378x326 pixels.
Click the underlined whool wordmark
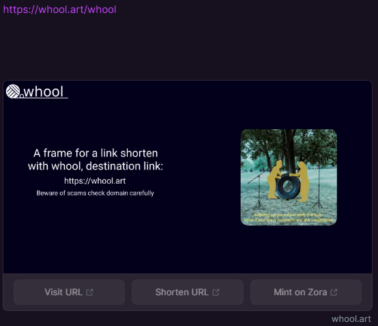(44, 92)
